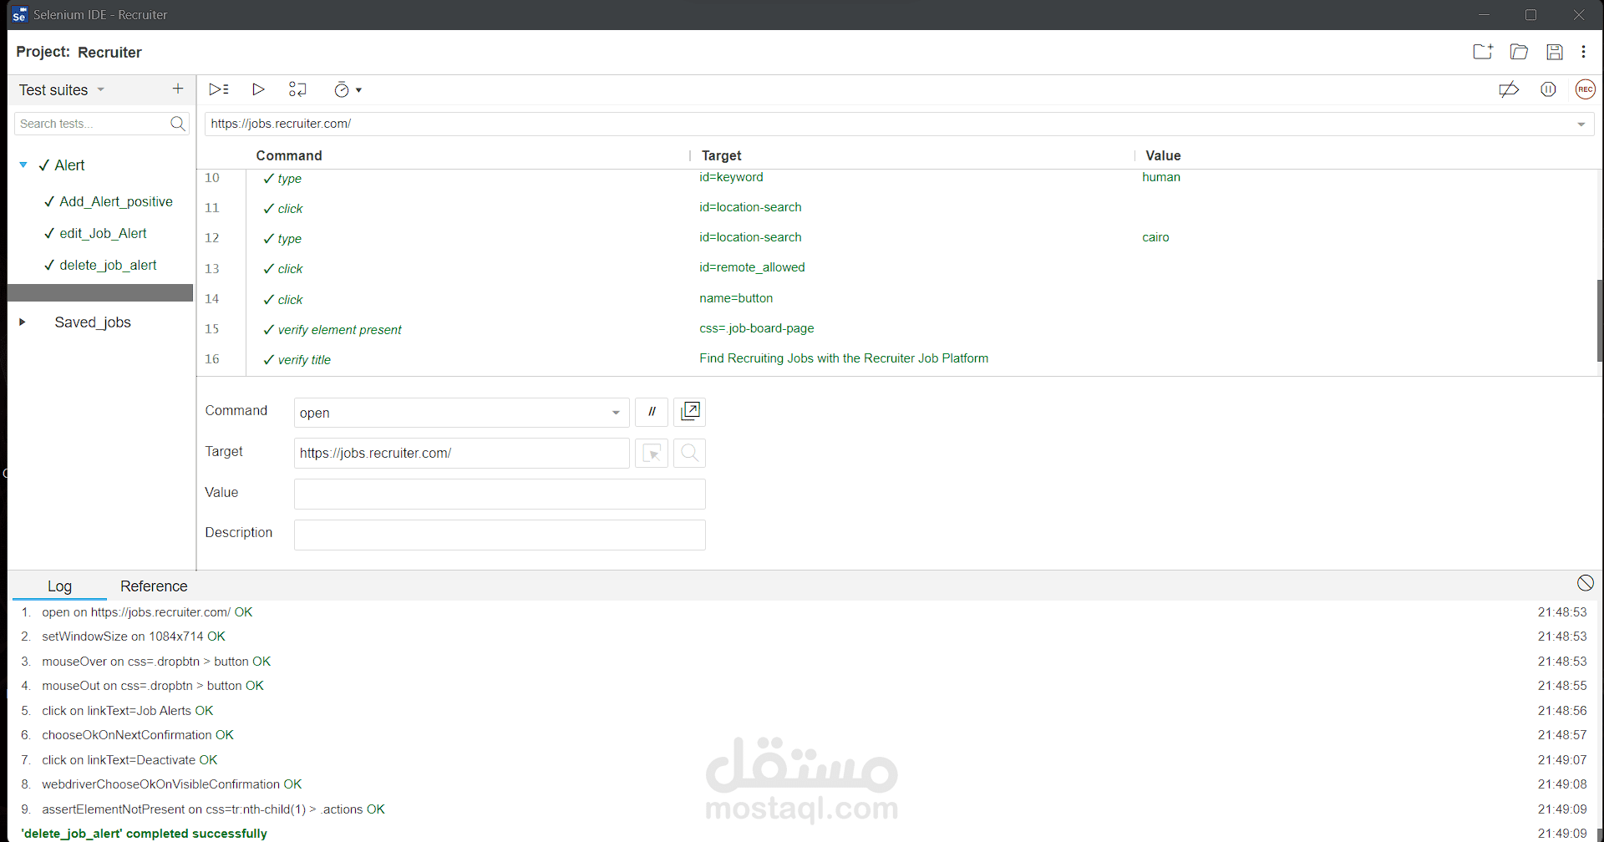Run the current test
The width and height of the screenshot is (1604, 842).
(258, 89)
